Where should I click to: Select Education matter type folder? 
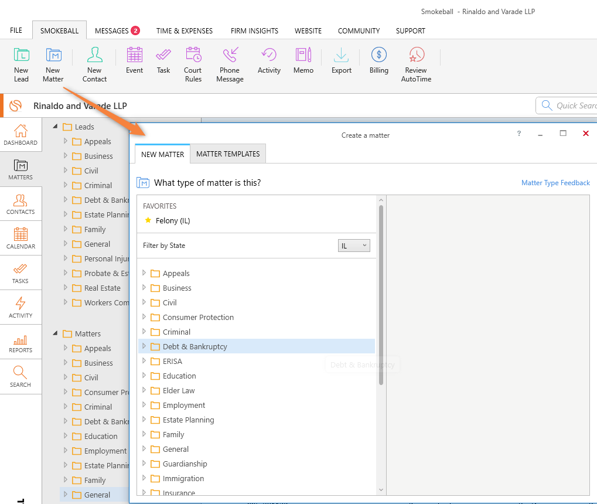pyautogui.click(x=179, y=376)
